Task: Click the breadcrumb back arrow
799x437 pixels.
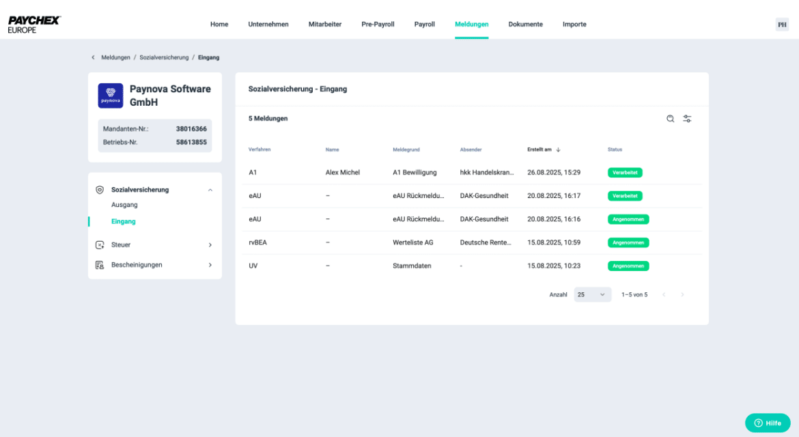Action: [93, 57]
